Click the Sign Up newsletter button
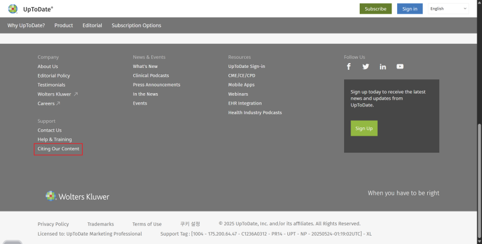The width and height of the screenshot is (482, 244). (x=364, y=128)
